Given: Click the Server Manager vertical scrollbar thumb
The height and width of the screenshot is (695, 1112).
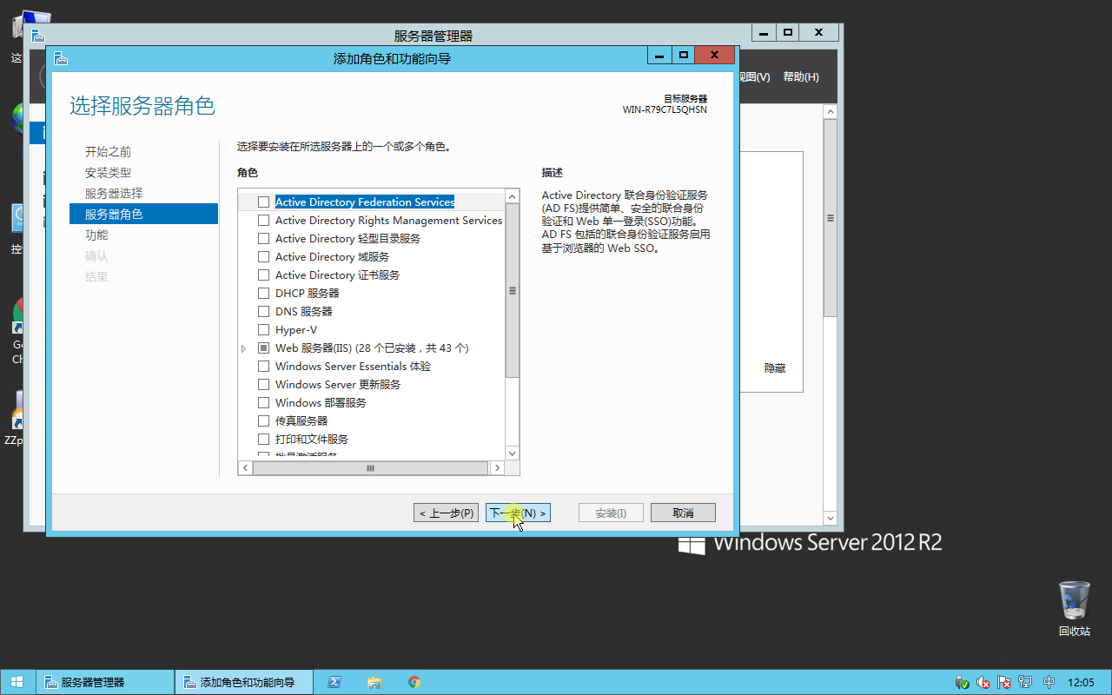Looking at the screenshot, I should click(830, 218).
